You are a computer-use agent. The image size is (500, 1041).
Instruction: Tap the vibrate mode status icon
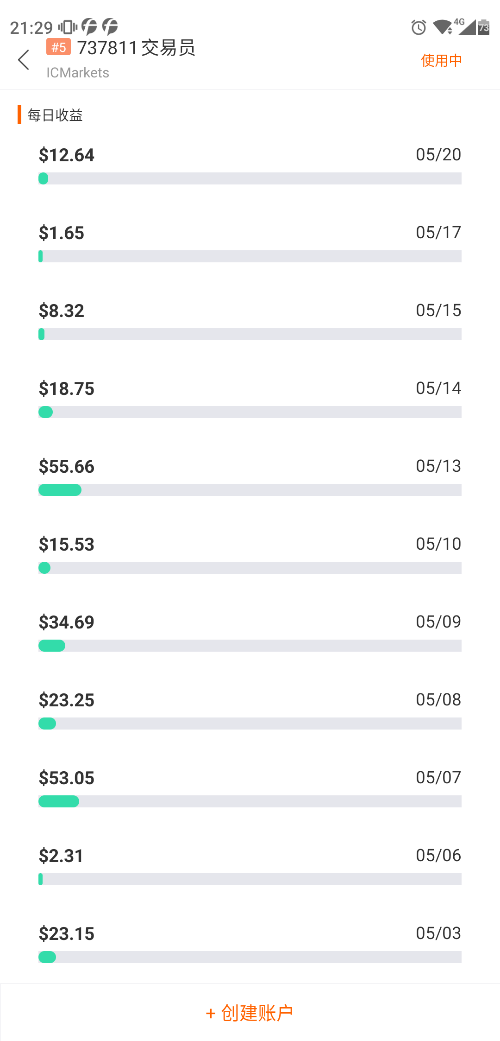pyautogui.click(x=68, y=27)
